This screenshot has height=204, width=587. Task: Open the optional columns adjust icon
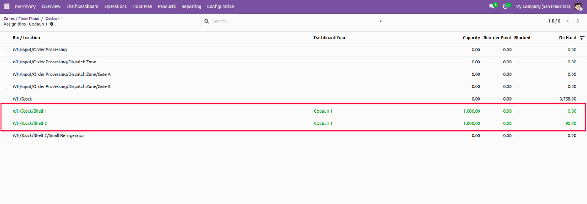(582, 38)
